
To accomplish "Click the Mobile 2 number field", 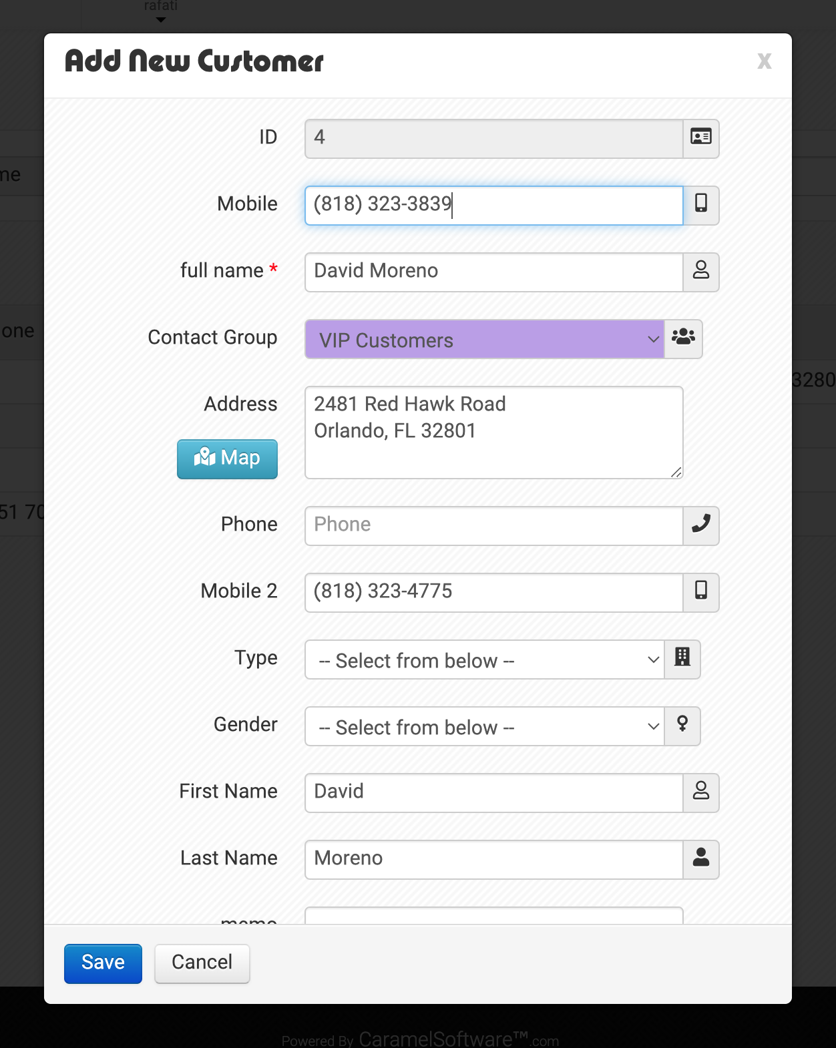I will [x=494, y=592].
